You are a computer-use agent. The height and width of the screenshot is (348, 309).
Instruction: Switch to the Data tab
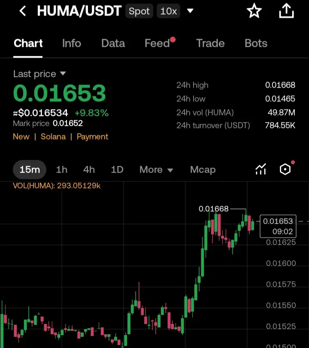tap(113, 43)
